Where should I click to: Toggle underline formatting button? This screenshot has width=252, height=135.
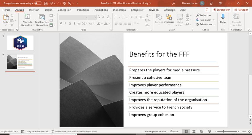[70, 23]
